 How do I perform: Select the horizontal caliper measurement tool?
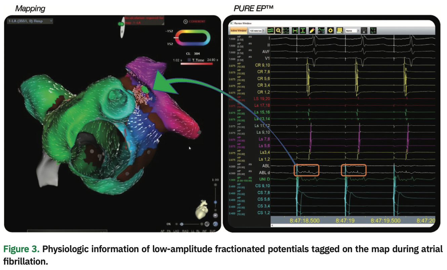[296, 30]
